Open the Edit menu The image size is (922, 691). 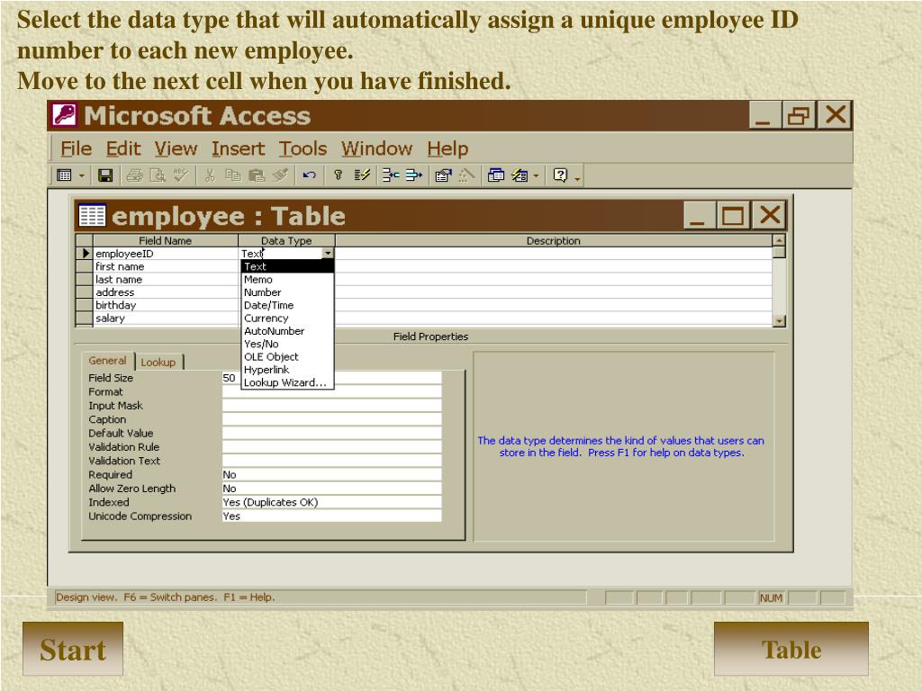click(122, 148)
